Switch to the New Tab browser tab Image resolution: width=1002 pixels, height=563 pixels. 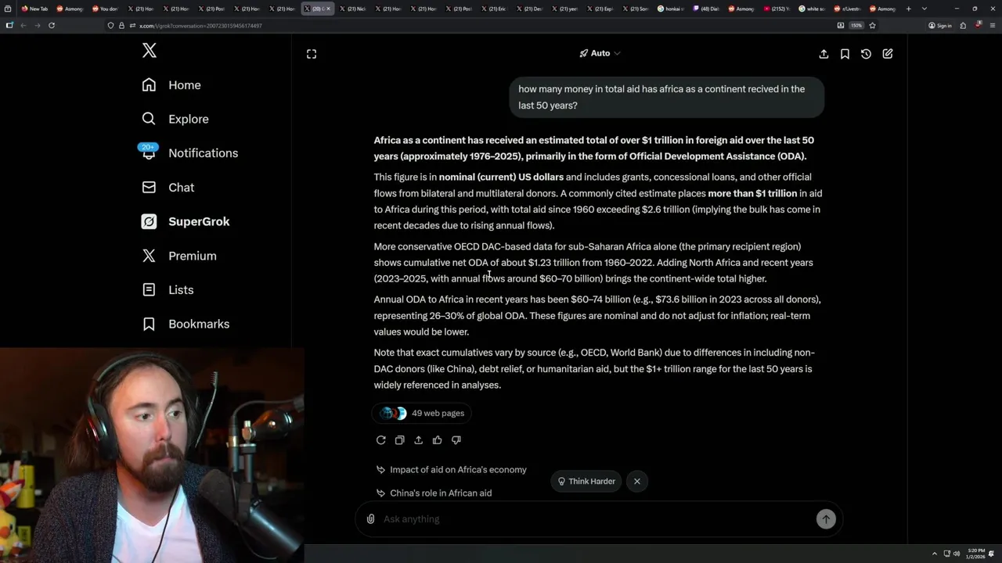34,9
